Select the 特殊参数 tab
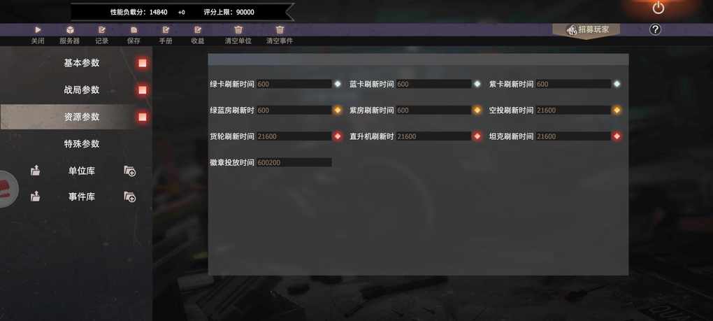 click(x=81, y=143)
